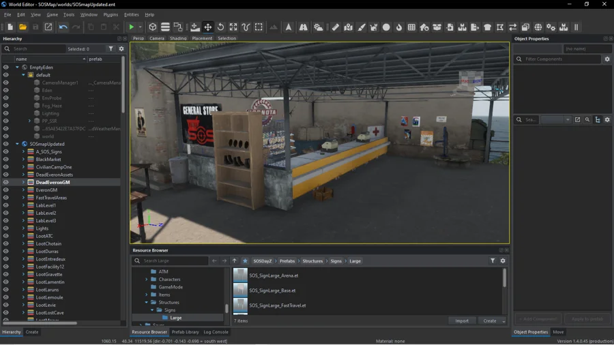Expand the CivilianCampOne layer
Viewport: 614px width, 345px height.
pyautogui.click(x=23, y=167)
